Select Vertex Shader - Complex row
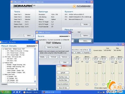Viewport: 125px width, 94px height. coord(16,72)
